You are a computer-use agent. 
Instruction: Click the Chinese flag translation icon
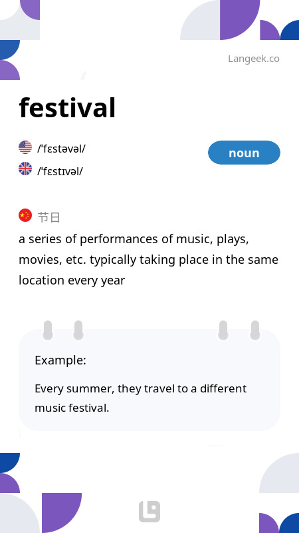tap(25, 215)
